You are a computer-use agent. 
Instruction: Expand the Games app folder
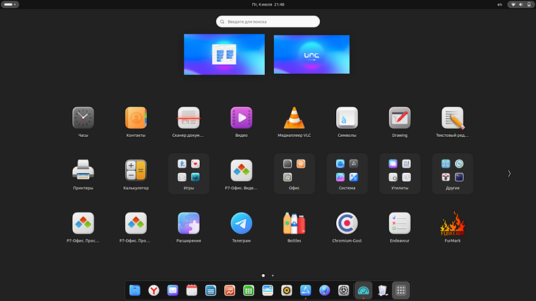pyautogui.click(x=189, y=173)
